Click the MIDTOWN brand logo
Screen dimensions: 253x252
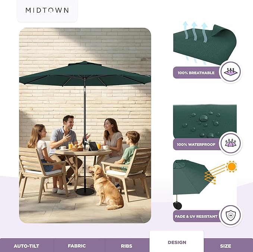coord(47,10)
